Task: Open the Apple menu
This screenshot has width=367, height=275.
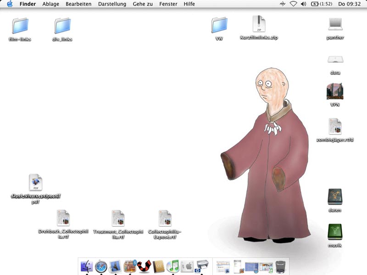Action: point(10,4)
